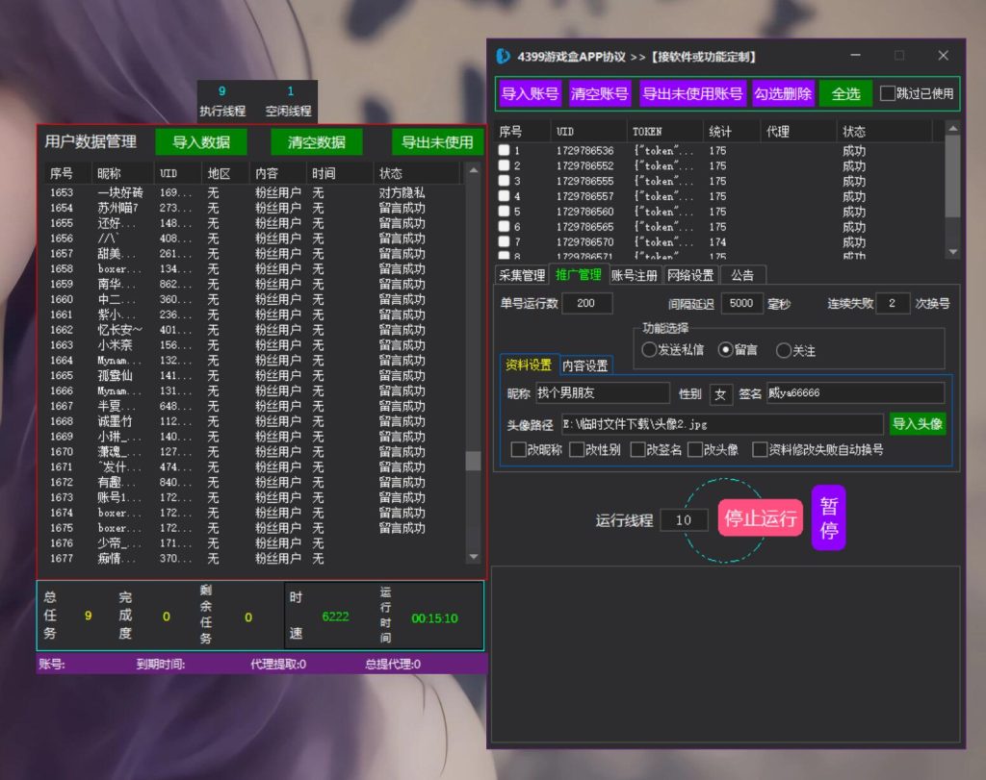Tick the checkbox for account row 1
The width and height of the screenshot is (986, 780).
[x=504, y=151]
